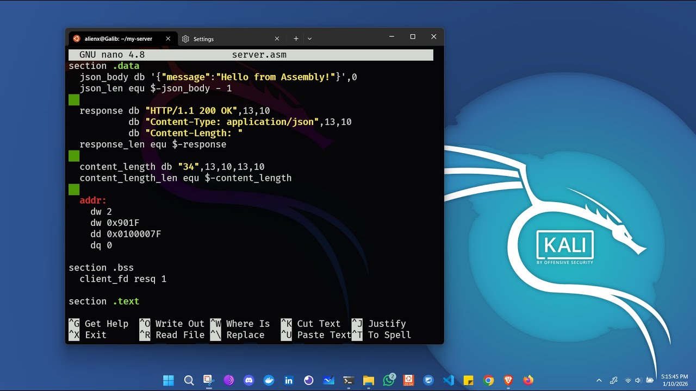Image resolution: width=696 pixels, height=391 pixels.
Task: Click the content_length db "34" line
Action: pos(172,167)
